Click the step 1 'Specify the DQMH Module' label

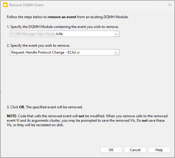[x=63, y=27]
